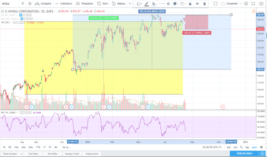This screenshot has width=267, height=157.
Task: Set time range to 3Mo
Action: tap(23, 147)
